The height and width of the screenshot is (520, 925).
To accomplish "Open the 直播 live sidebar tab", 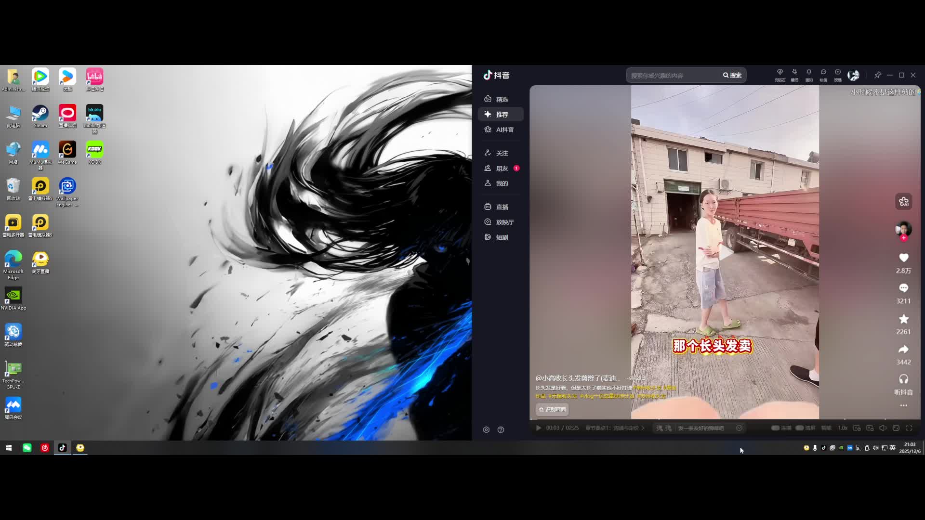I will coord(501,207).
